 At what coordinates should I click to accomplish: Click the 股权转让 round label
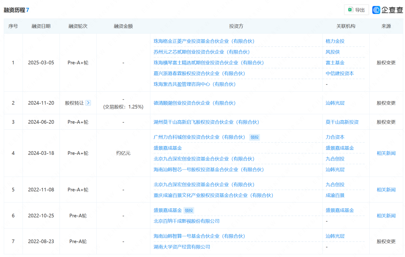coord(74,103)
